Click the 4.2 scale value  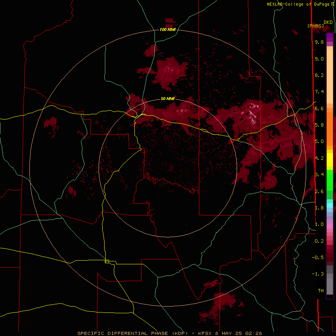[319, 158]
